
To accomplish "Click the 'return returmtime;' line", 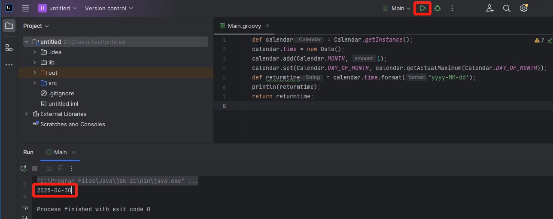I will [x=283, y=96].
